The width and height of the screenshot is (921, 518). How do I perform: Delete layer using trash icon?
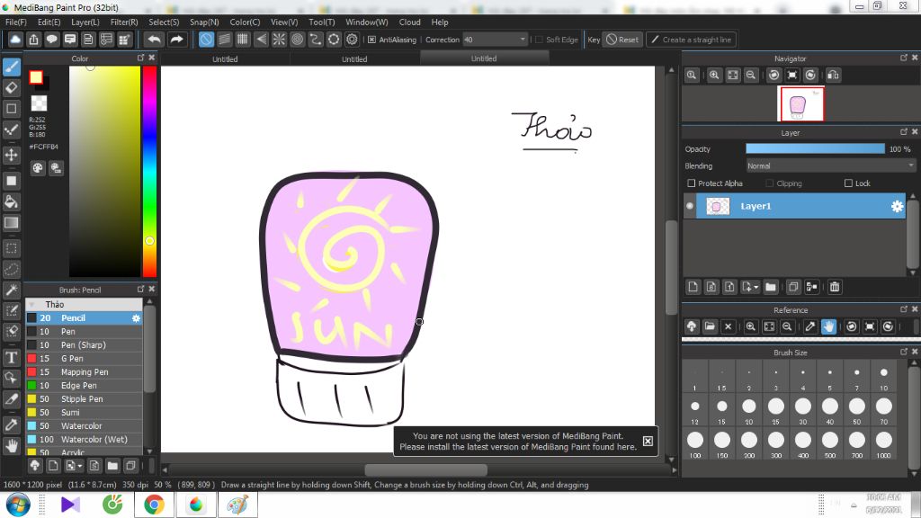point(835,287)
